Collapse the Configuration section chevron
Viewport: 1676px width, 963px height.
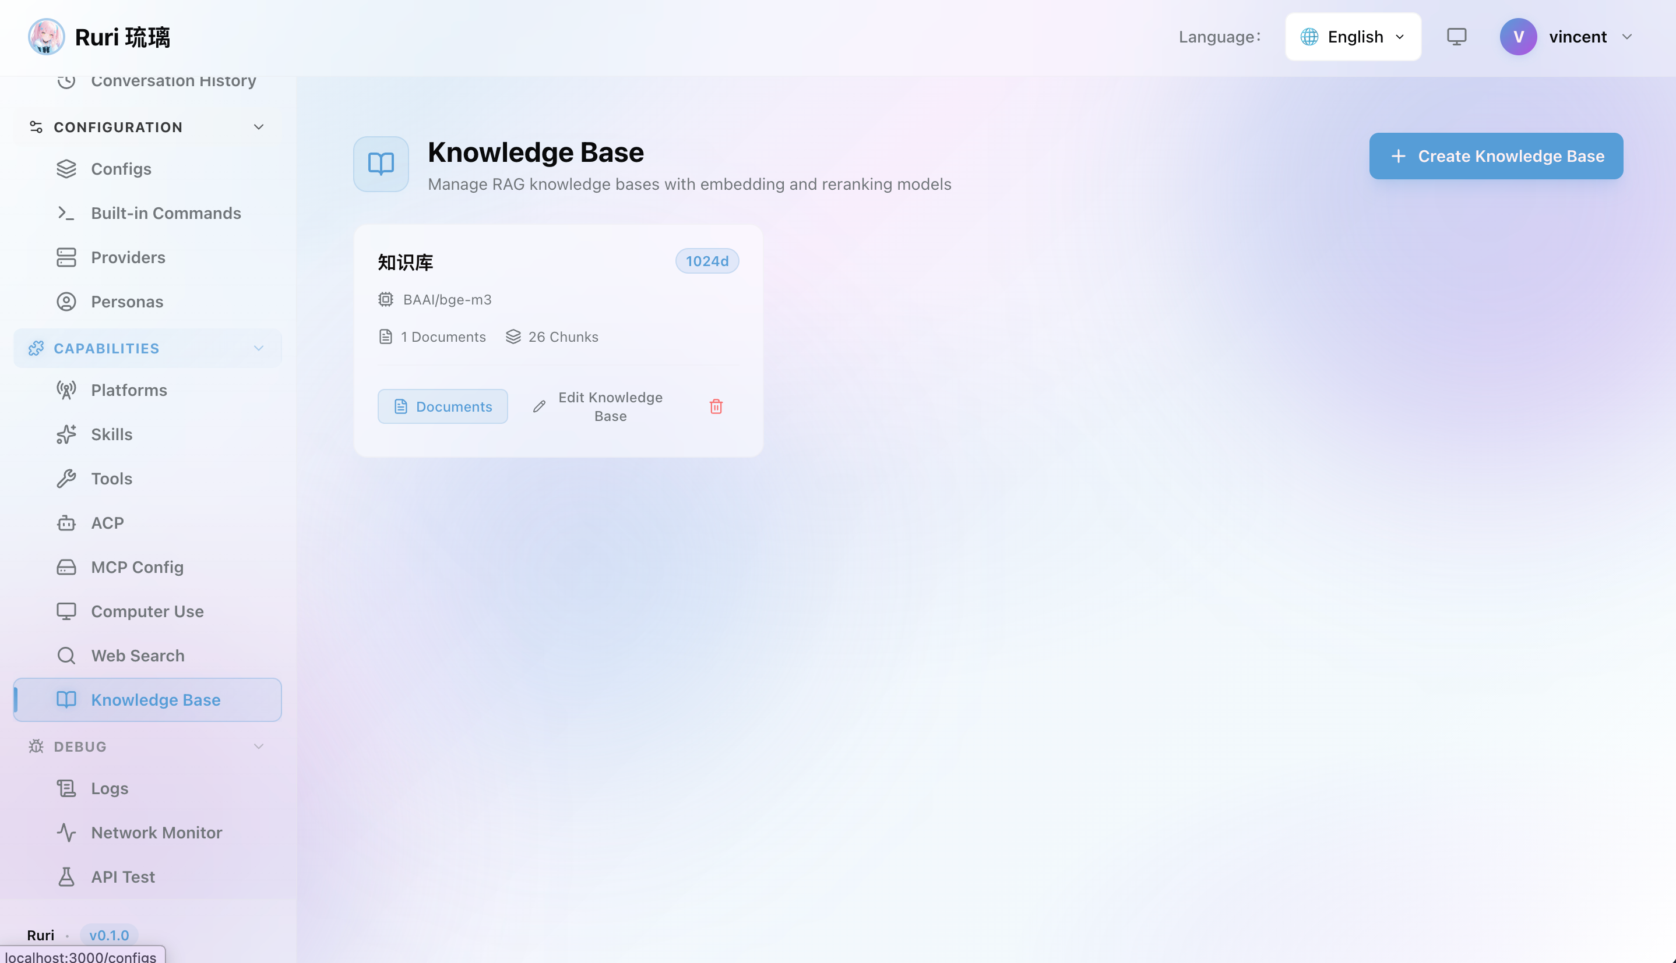[259, 127]
